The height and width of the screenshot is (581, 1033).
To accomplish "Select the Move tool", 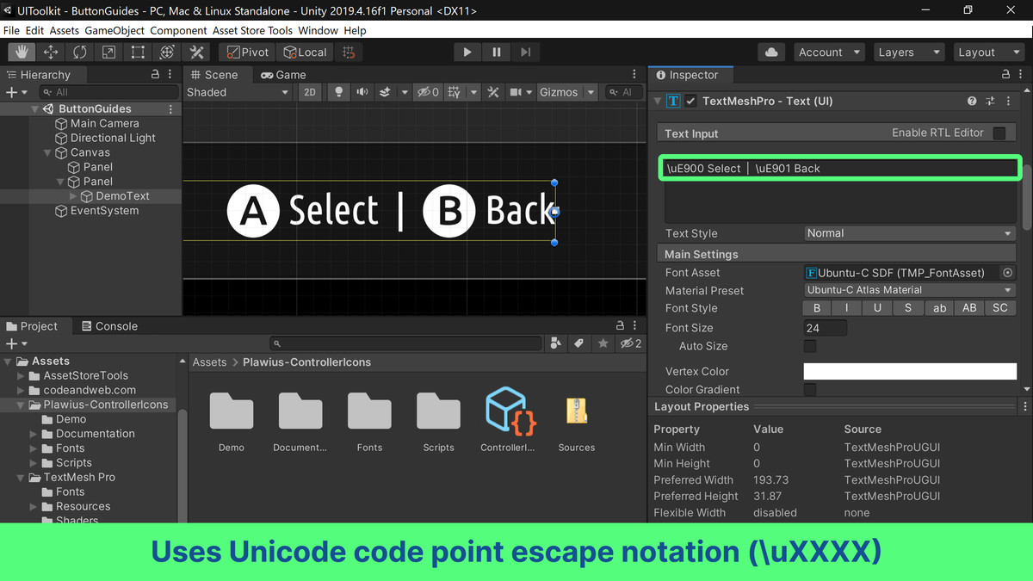I will pyautogui.click(x=51, y=53).
